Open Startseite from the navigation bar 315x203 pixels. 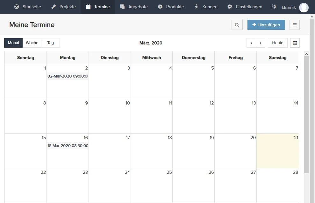28,7
